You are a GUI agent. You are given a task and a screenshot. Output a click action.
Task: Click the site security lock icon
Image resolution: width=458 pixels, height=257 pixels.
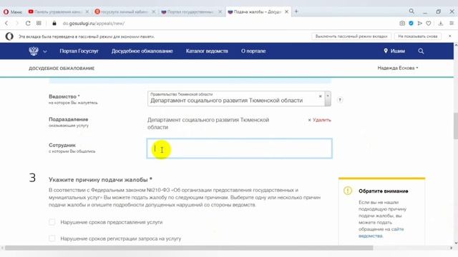coord(54,24)
